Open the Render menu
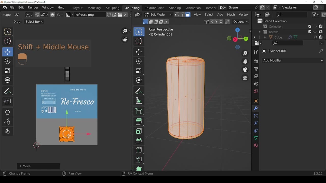This screenshot has height=183, width=326. (x=33, y=7)
